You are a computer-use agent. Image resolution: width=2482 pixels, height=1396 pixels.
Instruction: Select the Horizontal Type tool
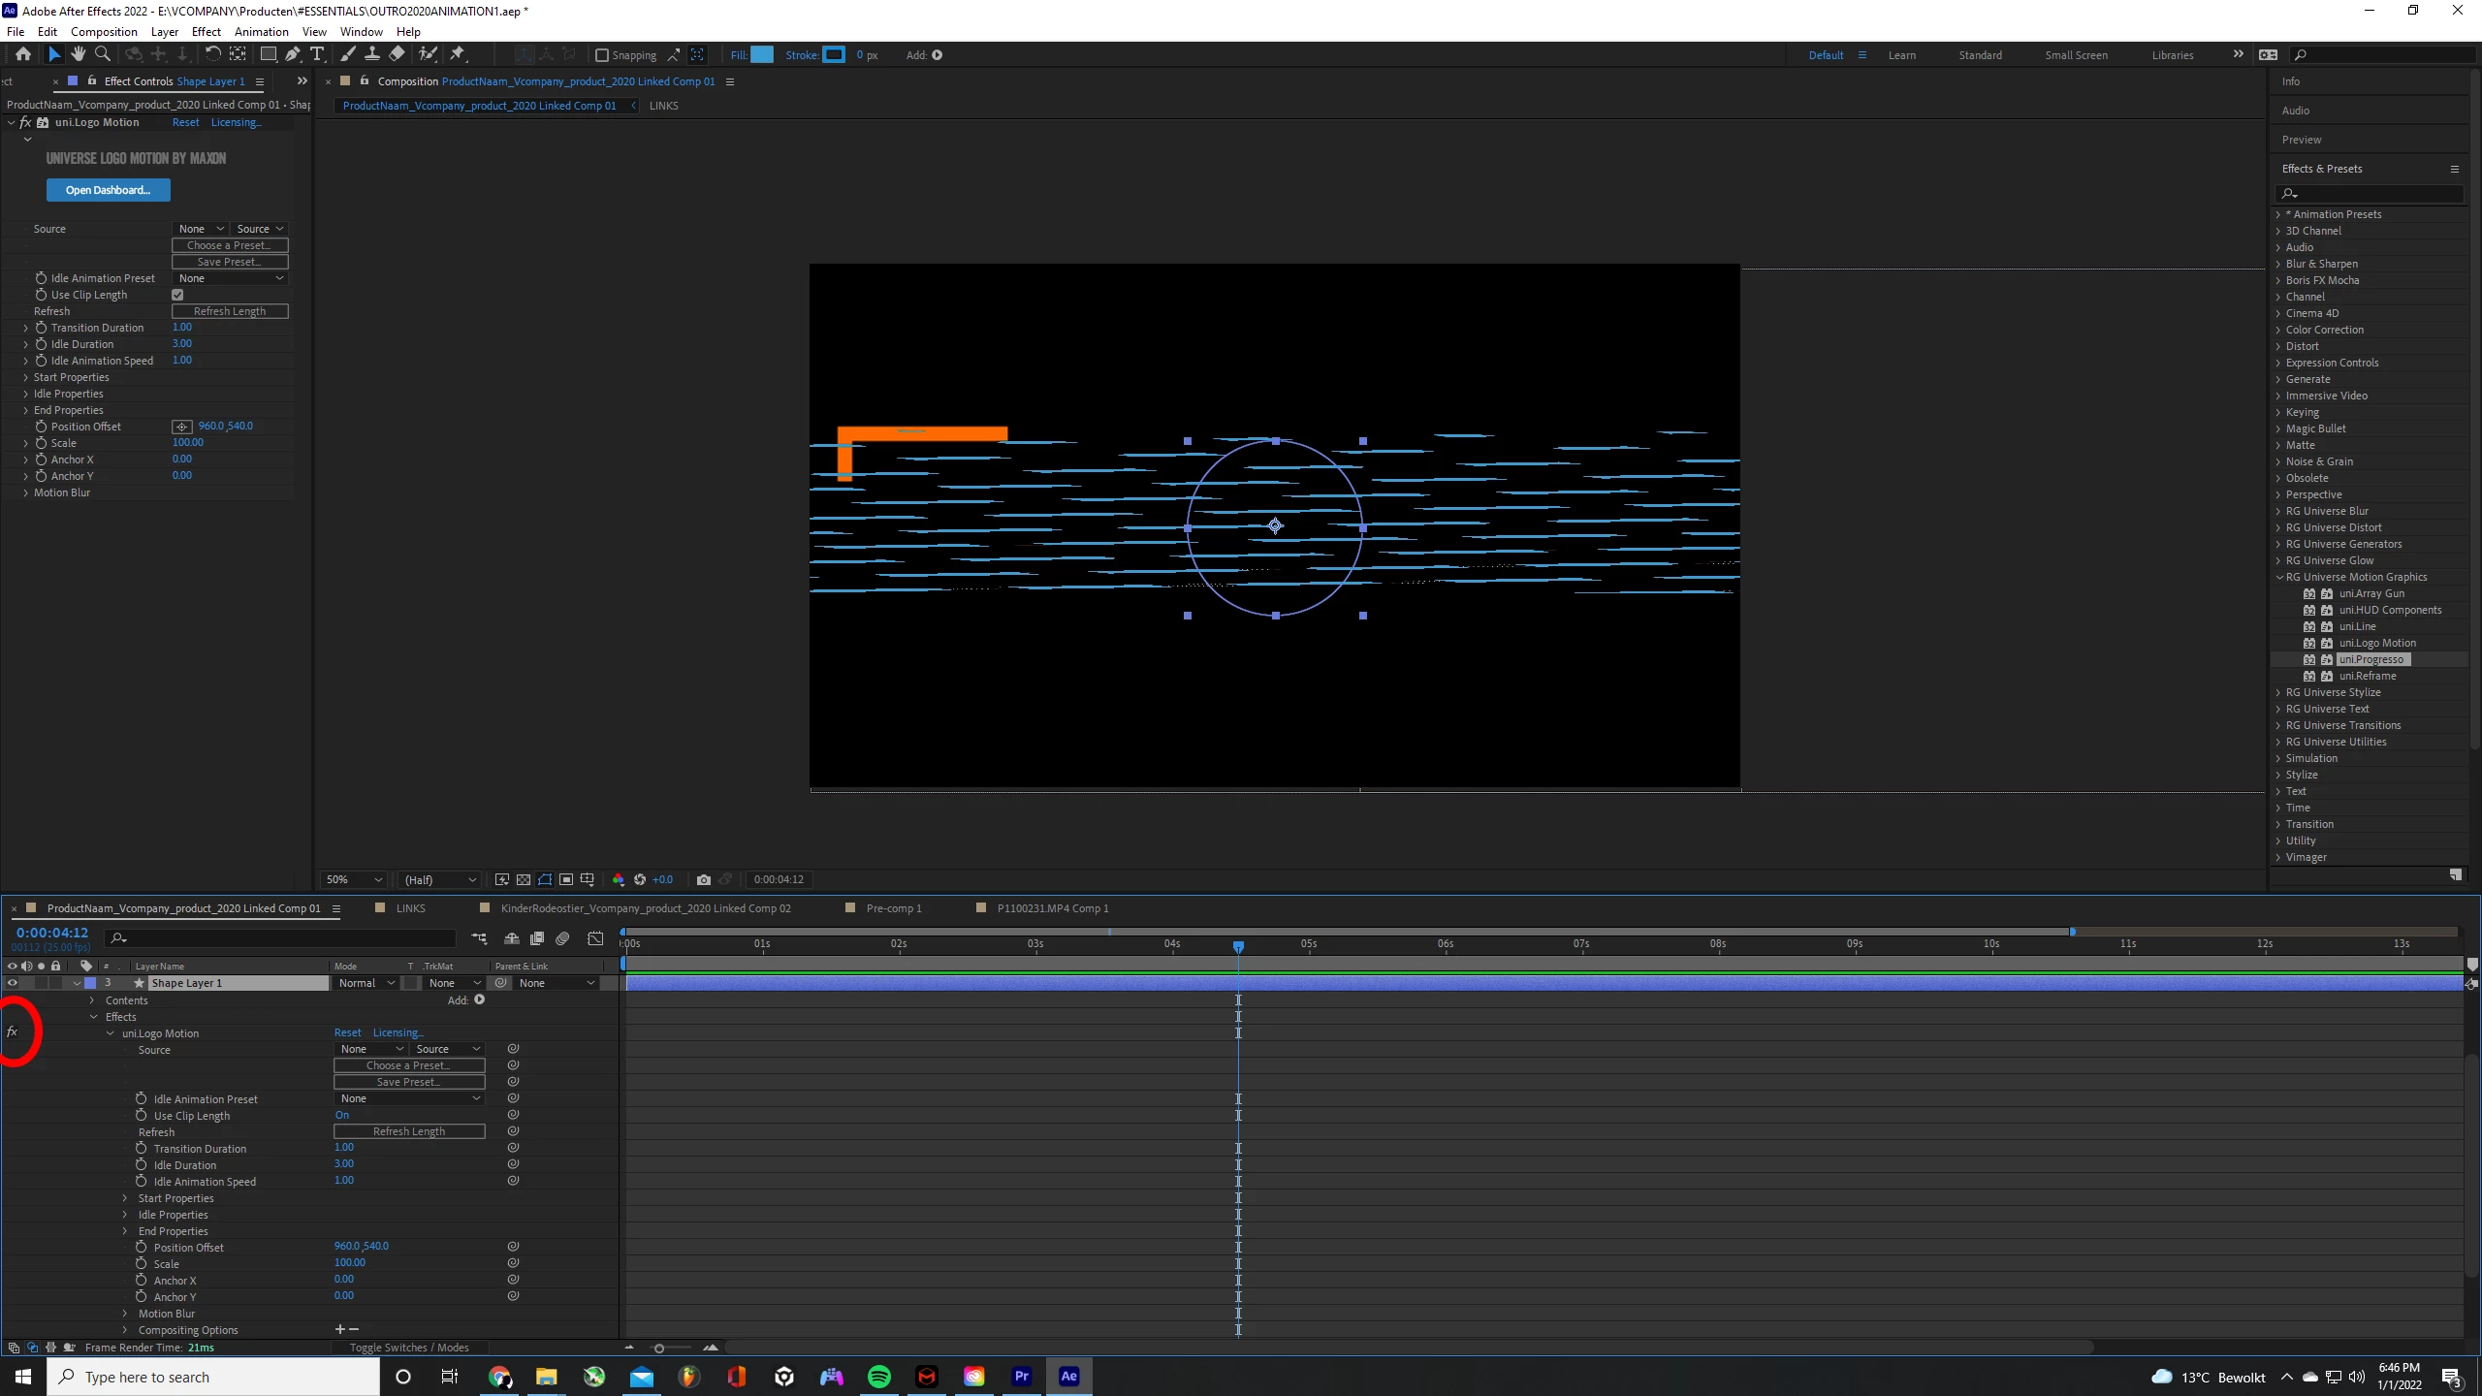(x=317, y=54)
